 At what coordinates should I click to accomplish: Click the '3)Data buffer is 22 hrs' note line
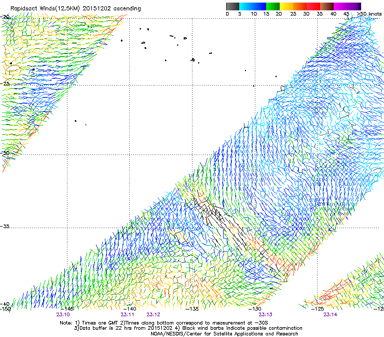(188, 328)
